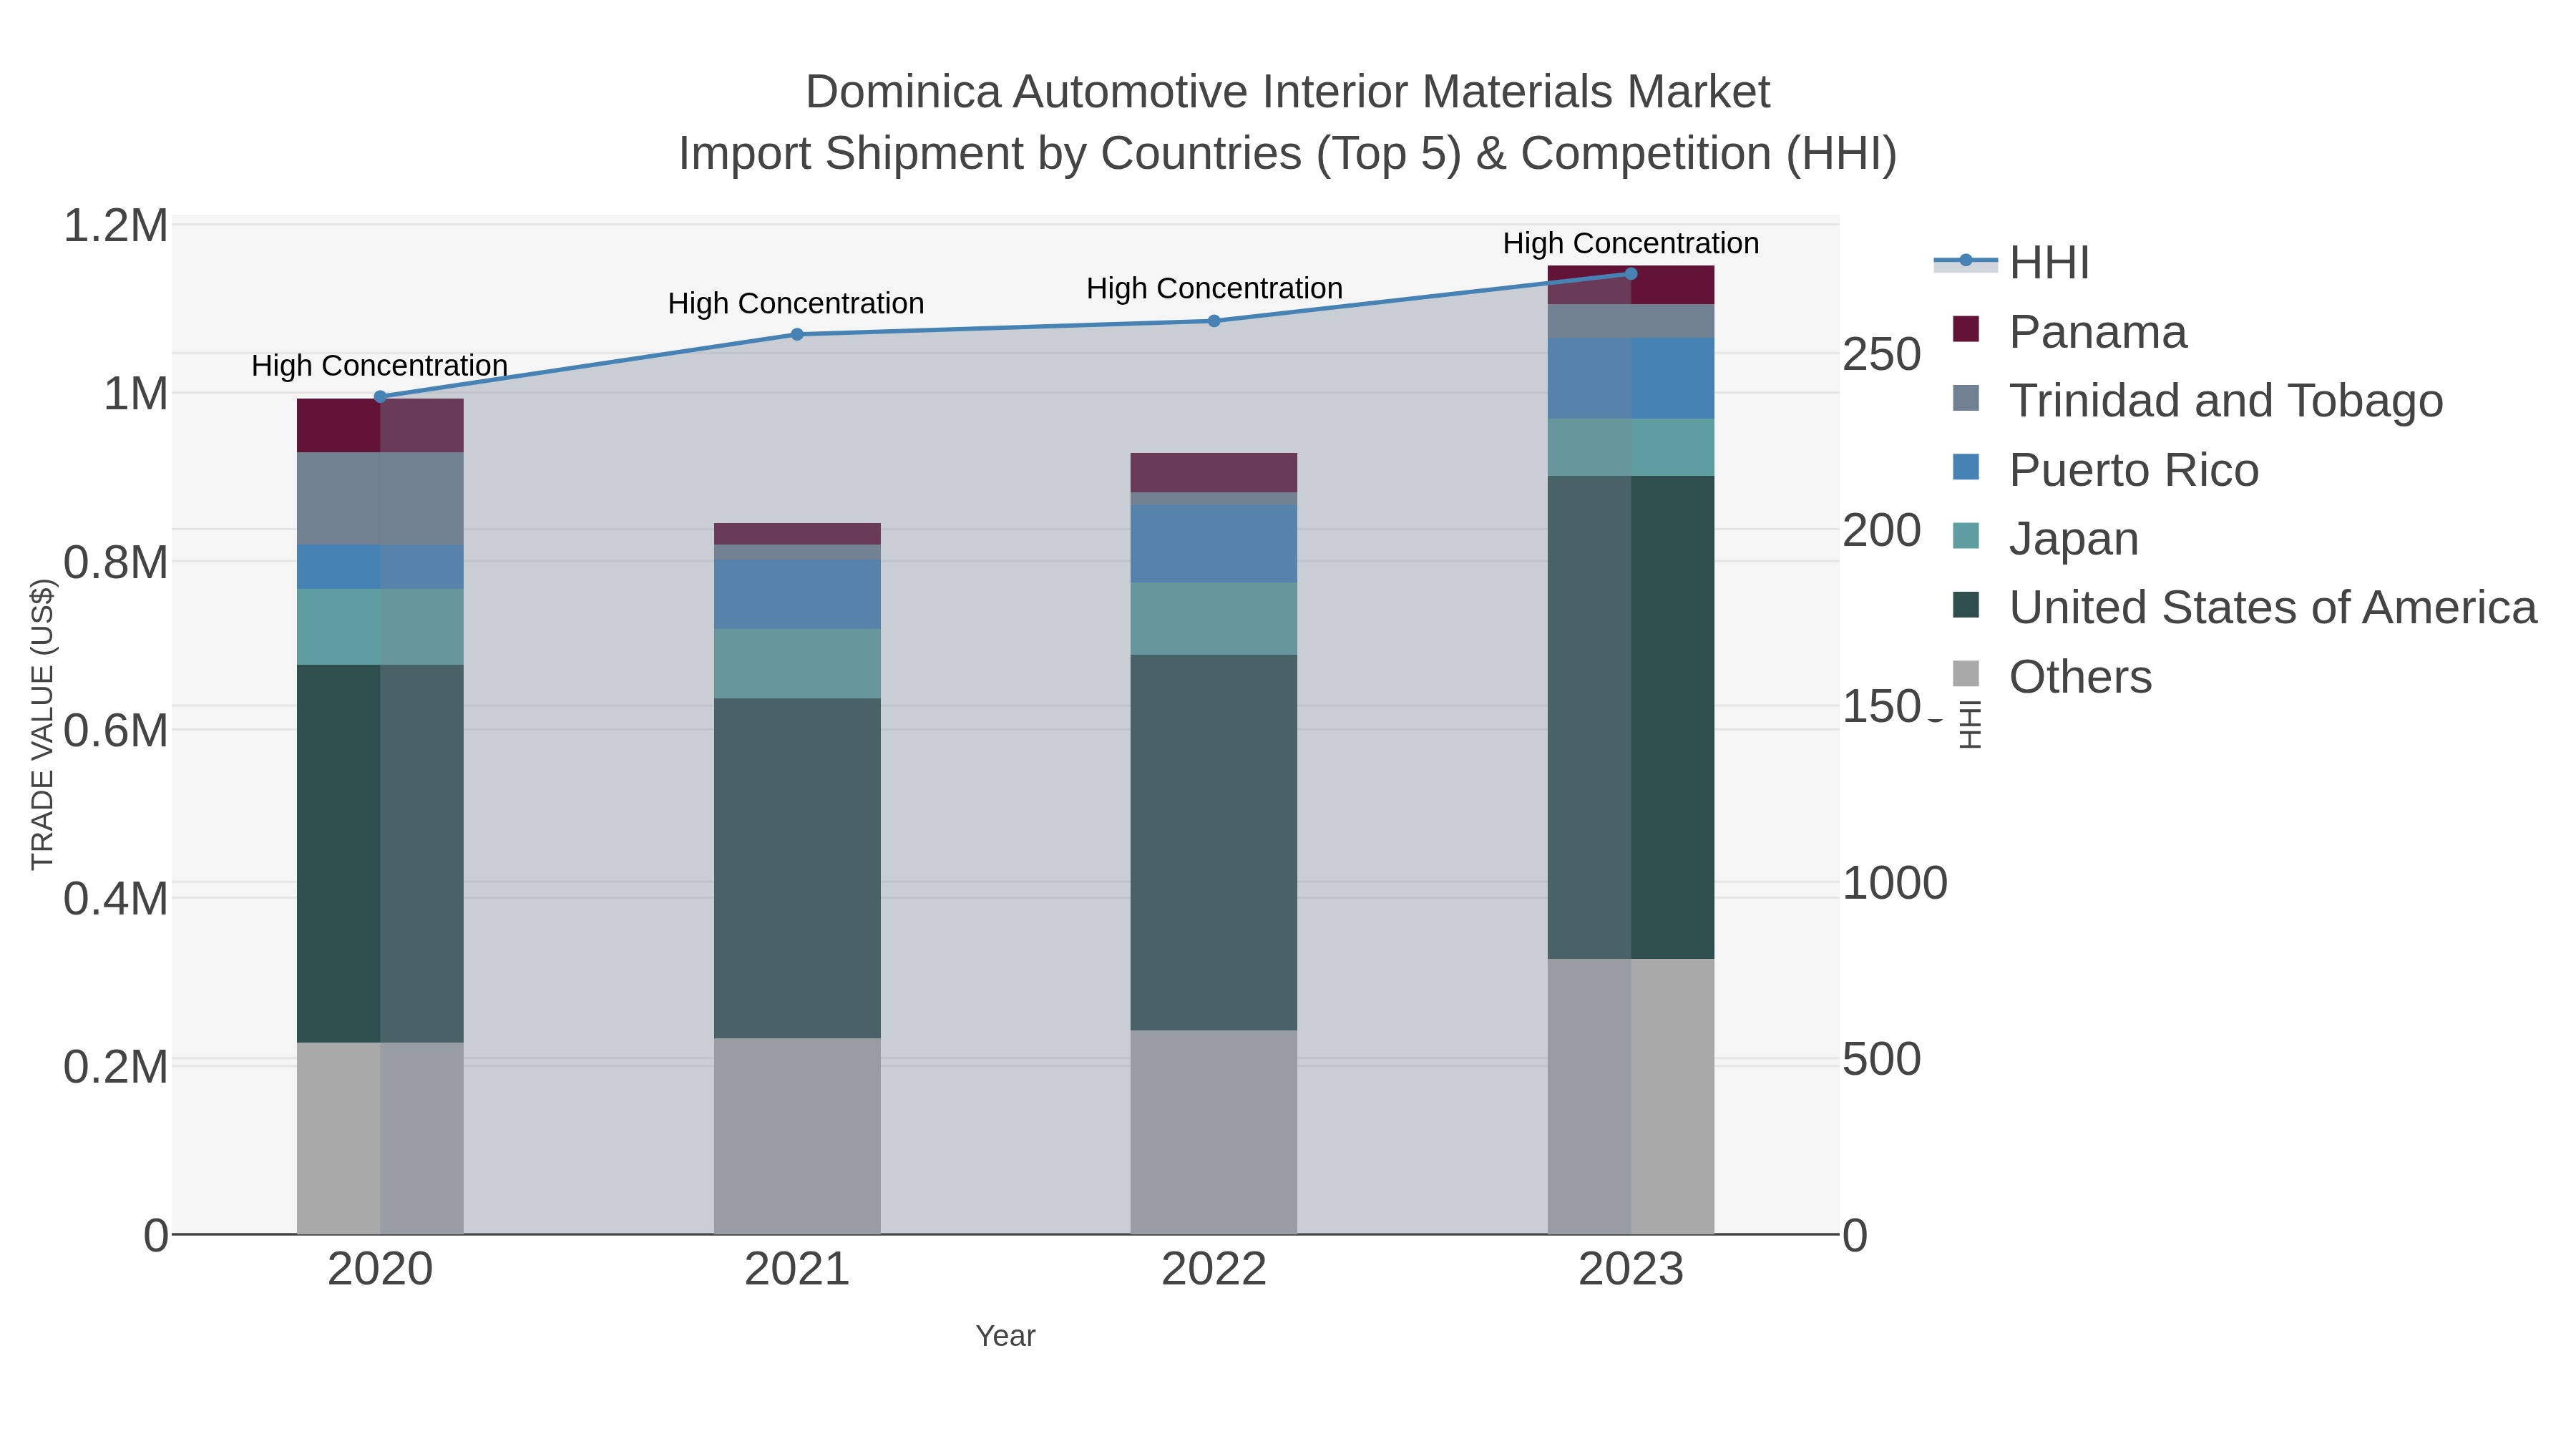This screenshot has height=1449, width=2576.
Task: Click the 2023 Japan bar segment
Action: (1631, 447)
